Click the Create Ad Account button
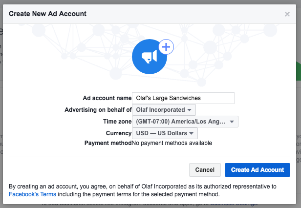Image resolution: width=301 pixels, height=208 pixels. (x=258, y=170)
